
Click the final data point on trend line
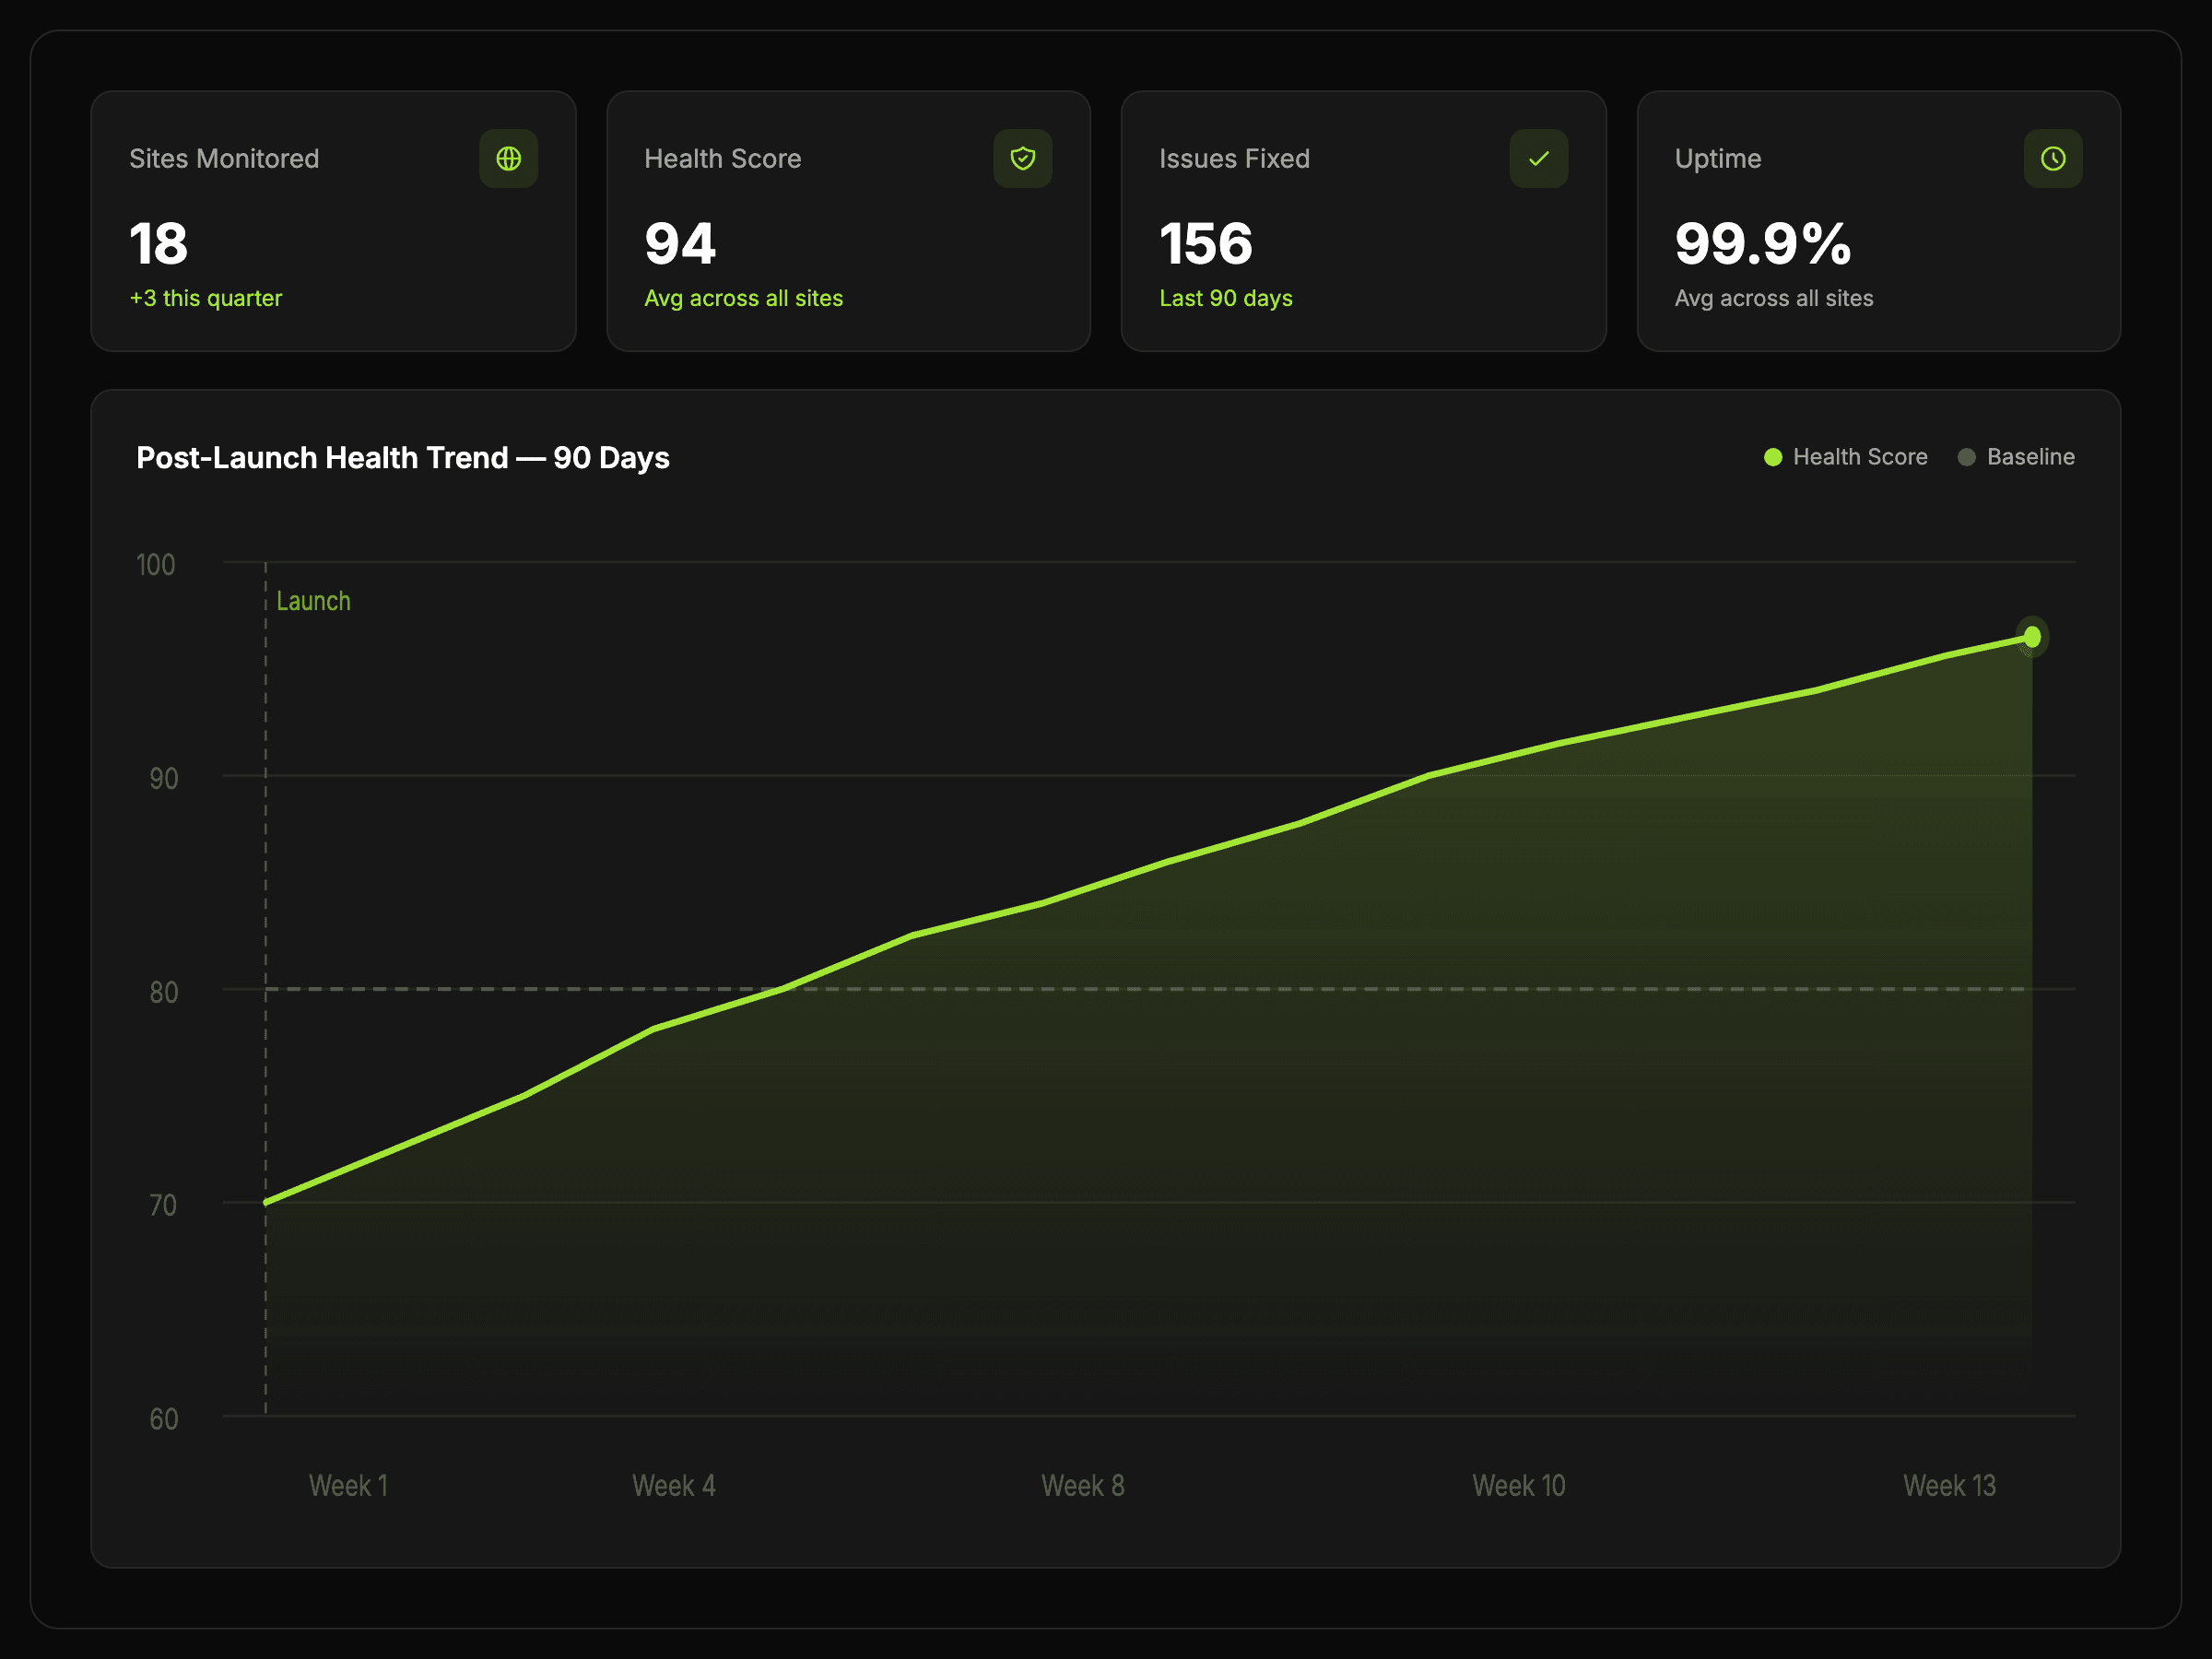coord(2032,637)
